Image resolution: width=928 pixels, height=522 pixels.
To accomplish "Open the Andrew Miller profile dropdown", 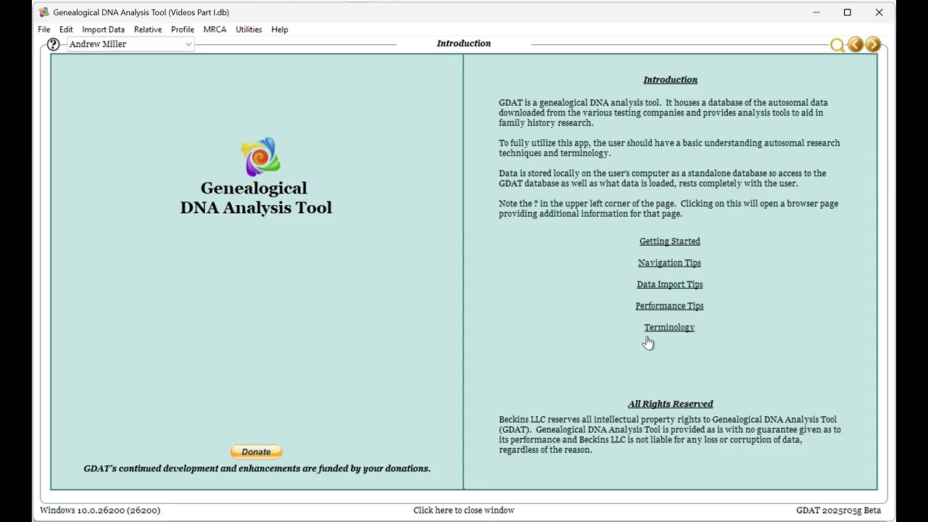I will tap(130, 44).
